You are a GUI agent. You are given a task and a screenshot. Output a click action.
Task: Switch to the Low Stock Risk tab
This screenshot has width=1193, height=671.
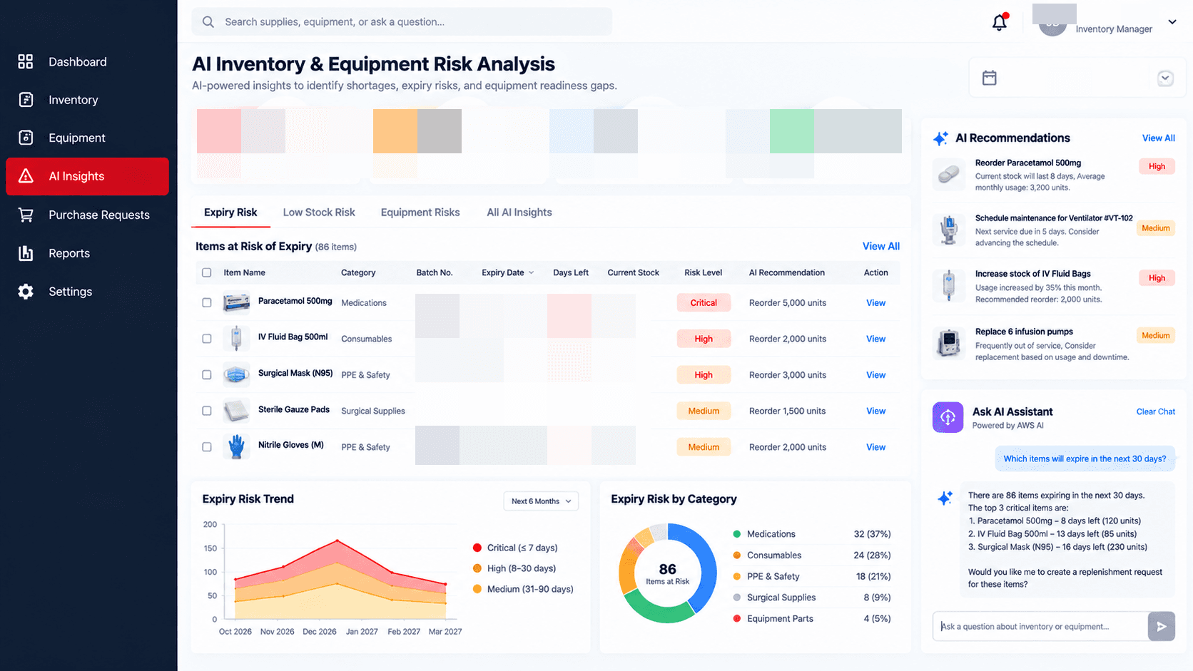319,212
